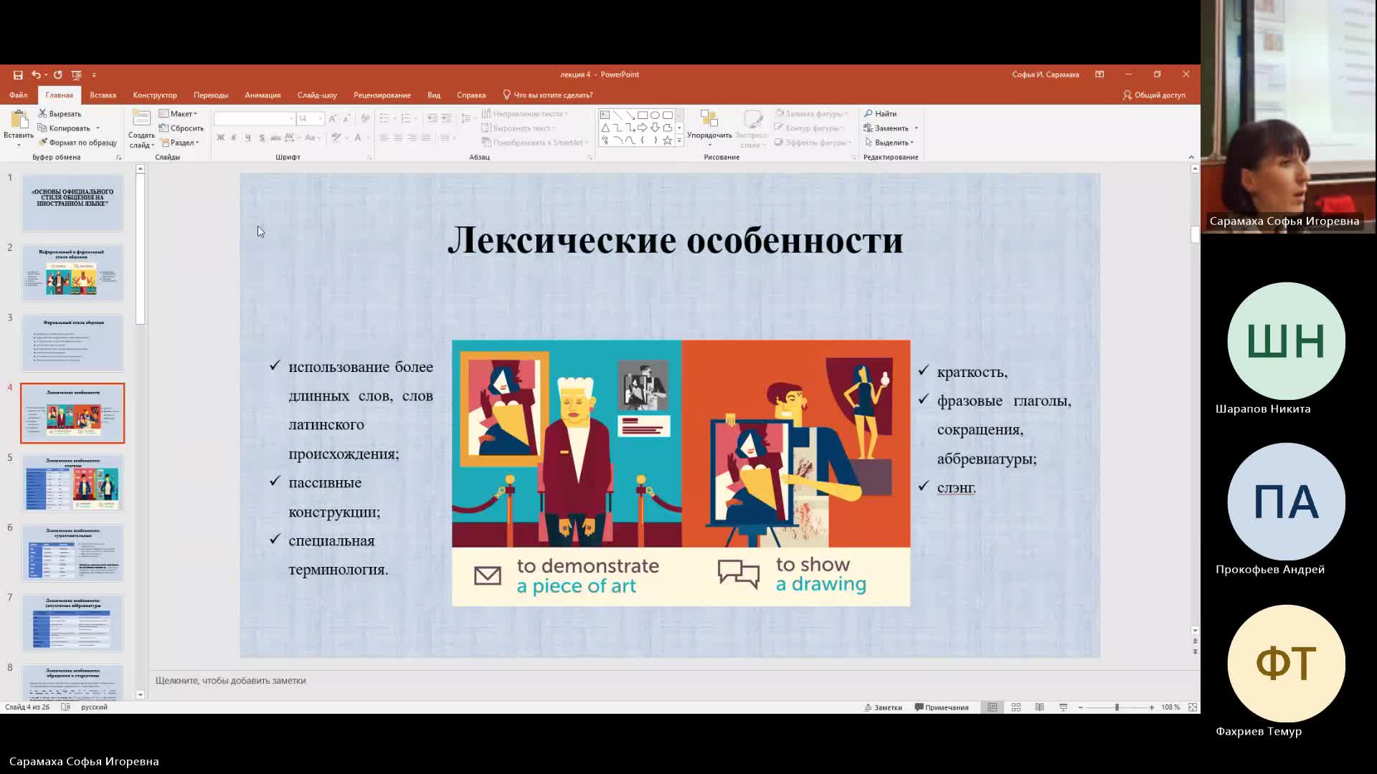Open the Упорядочить arrange menu
The height and width of the screenshot is (774, 1377).
[x=709, y=128]
